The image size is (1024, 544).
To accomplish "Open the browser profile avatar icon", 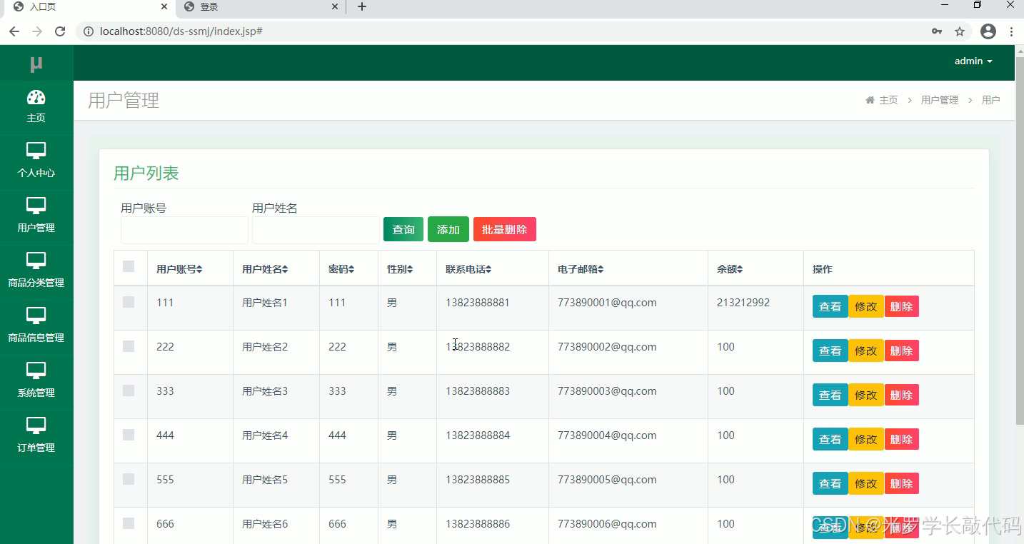I will [988, 31].
